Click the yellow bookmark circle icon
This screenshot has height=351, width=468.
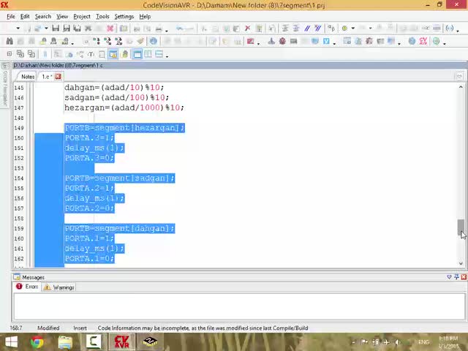pos(344,29)
